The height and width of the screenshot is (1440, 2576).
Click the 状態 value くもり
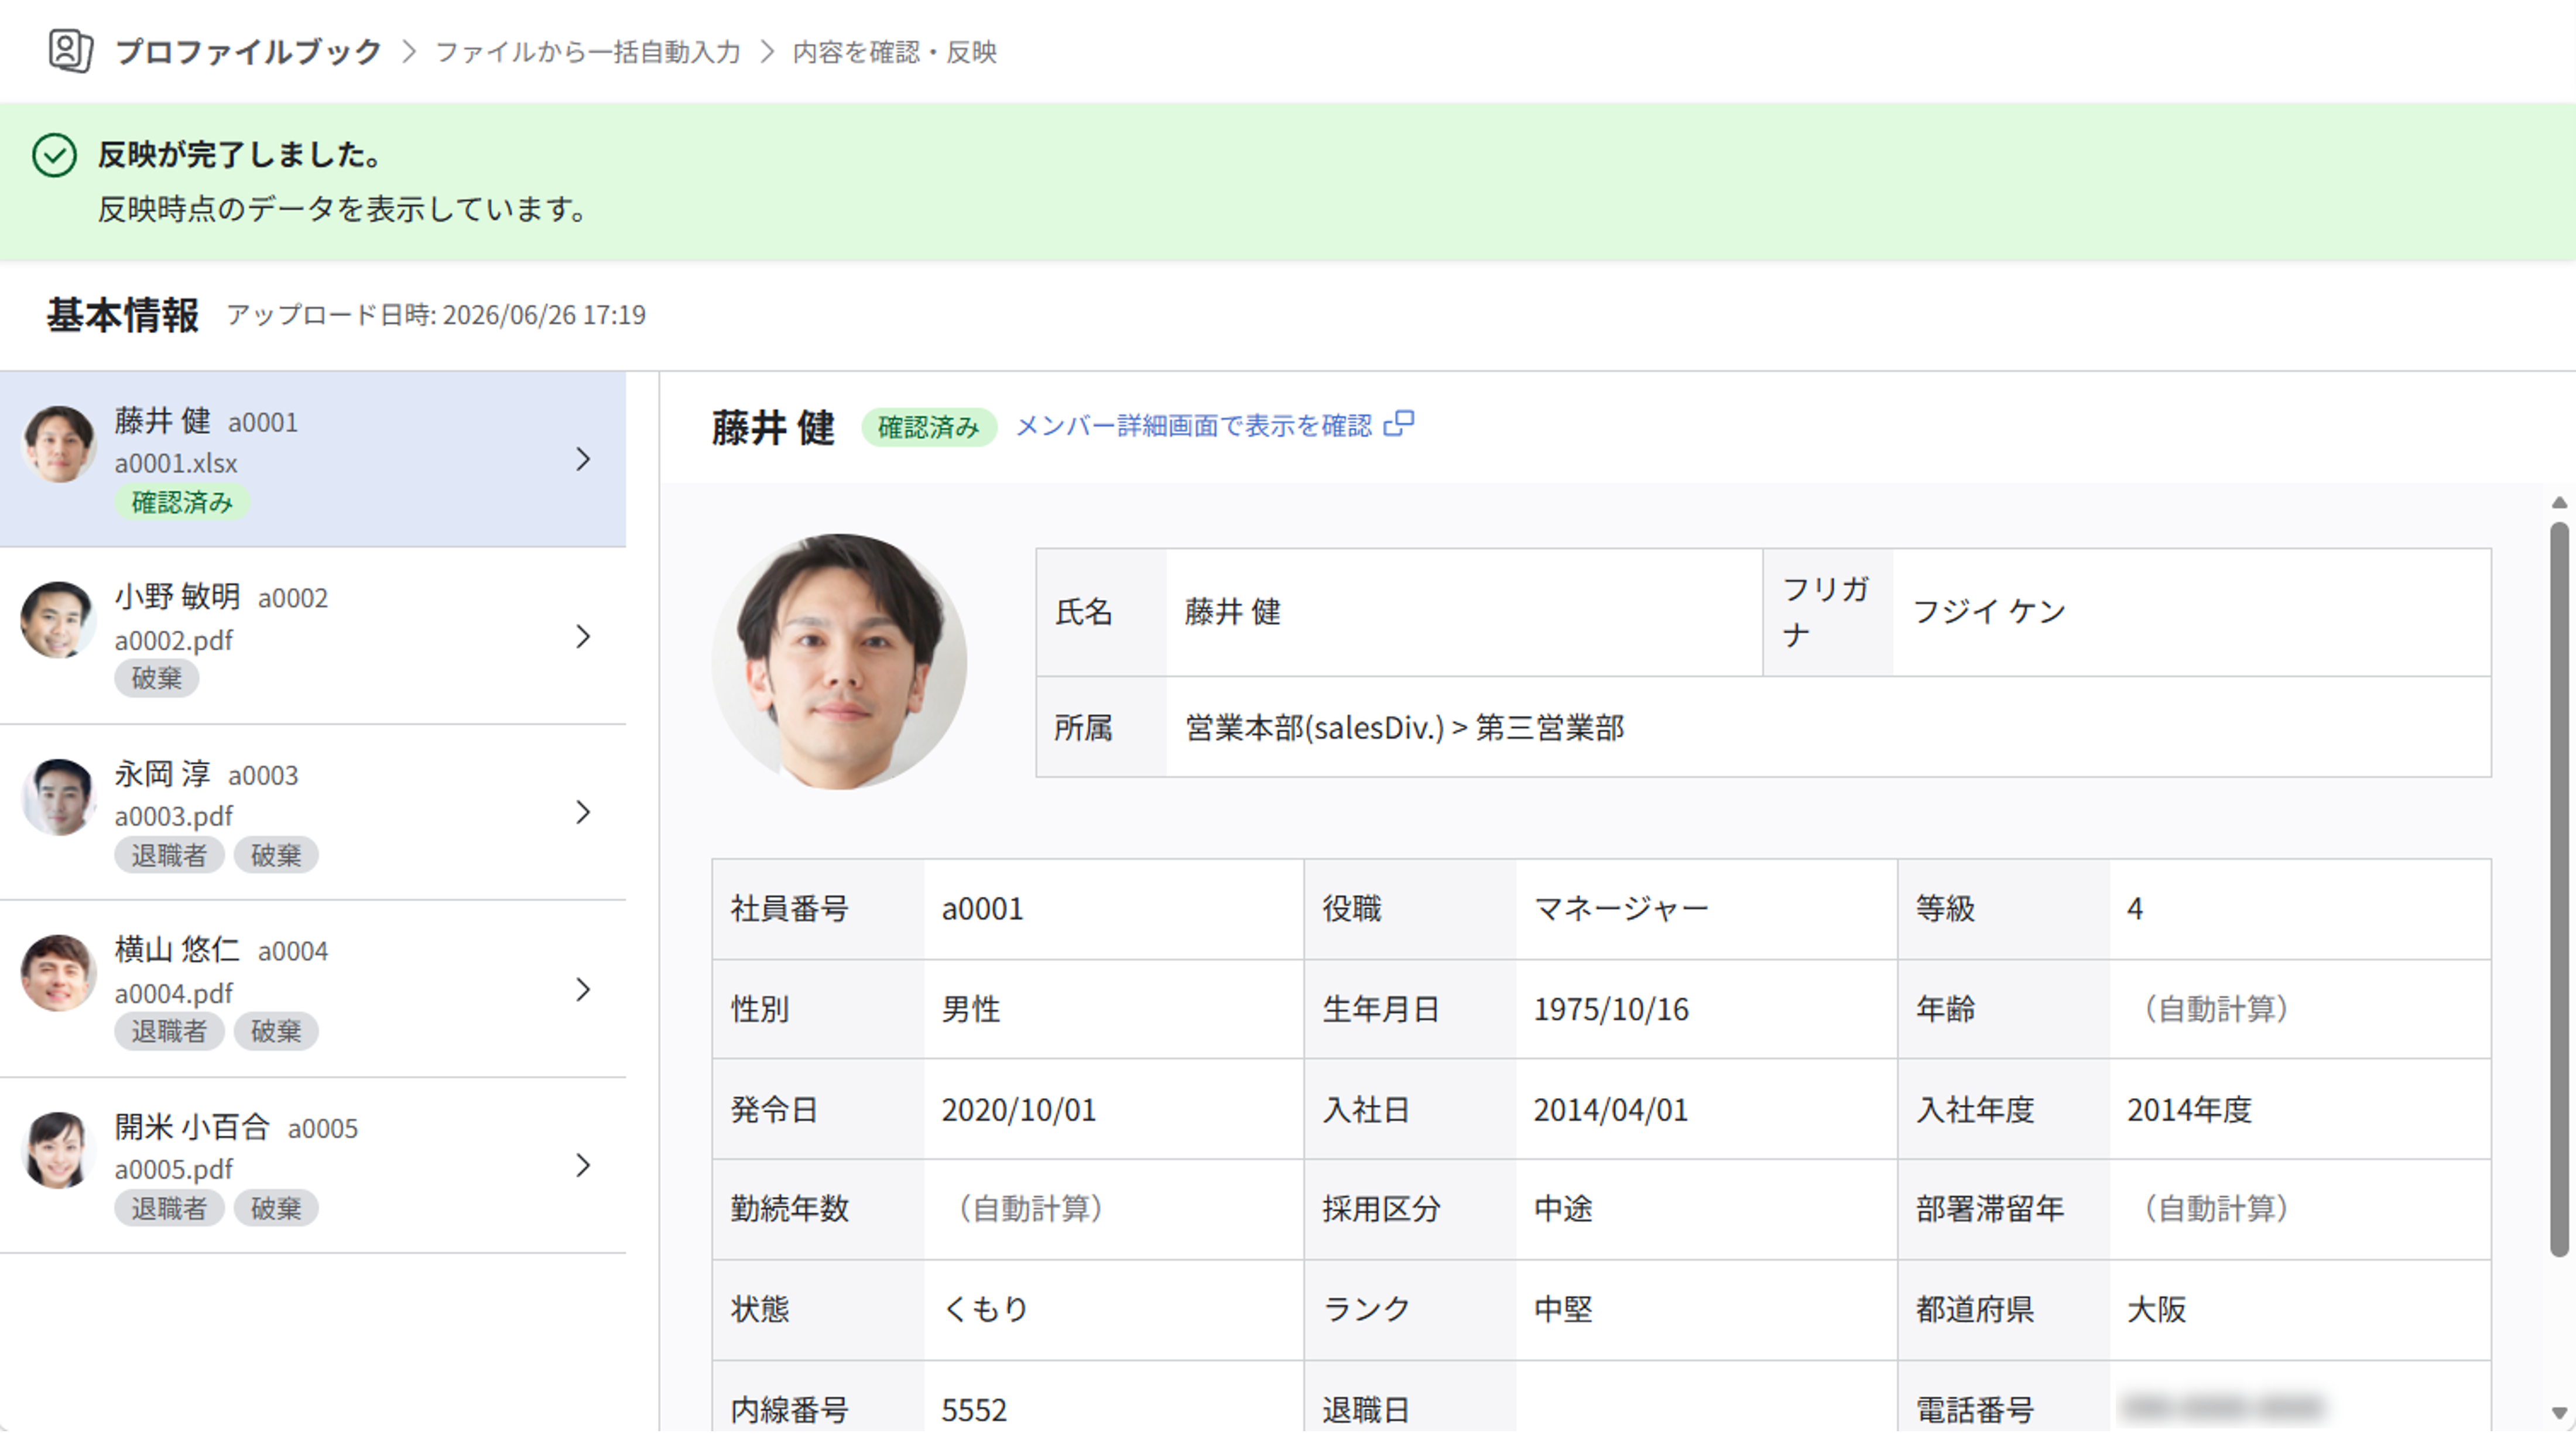(986, 1309)
